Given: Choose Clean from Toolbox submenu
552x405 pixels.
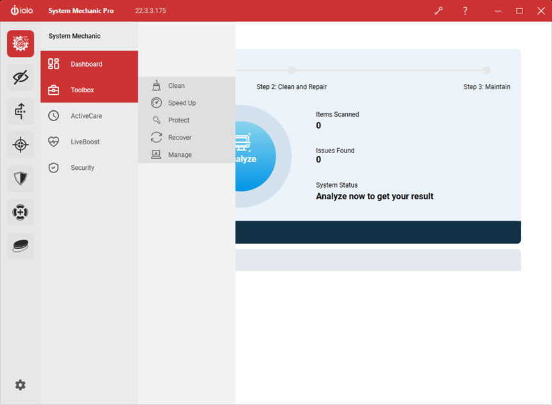Looking at the screenshot, I should (187, 85).
